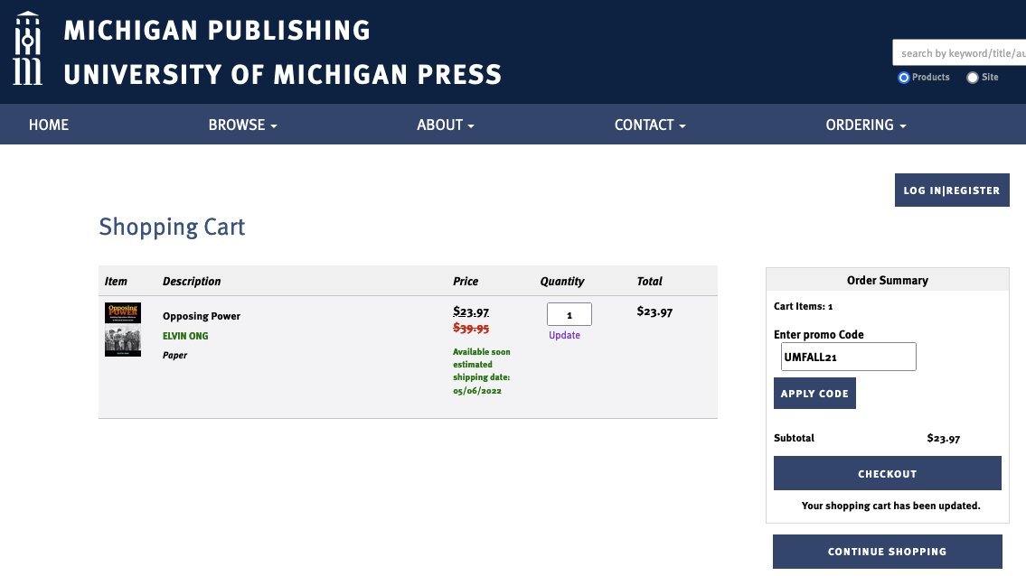The image size is (1026, 576).
Task: Expand the CONTACT dropdown menu
Action: tap(650, 125)
